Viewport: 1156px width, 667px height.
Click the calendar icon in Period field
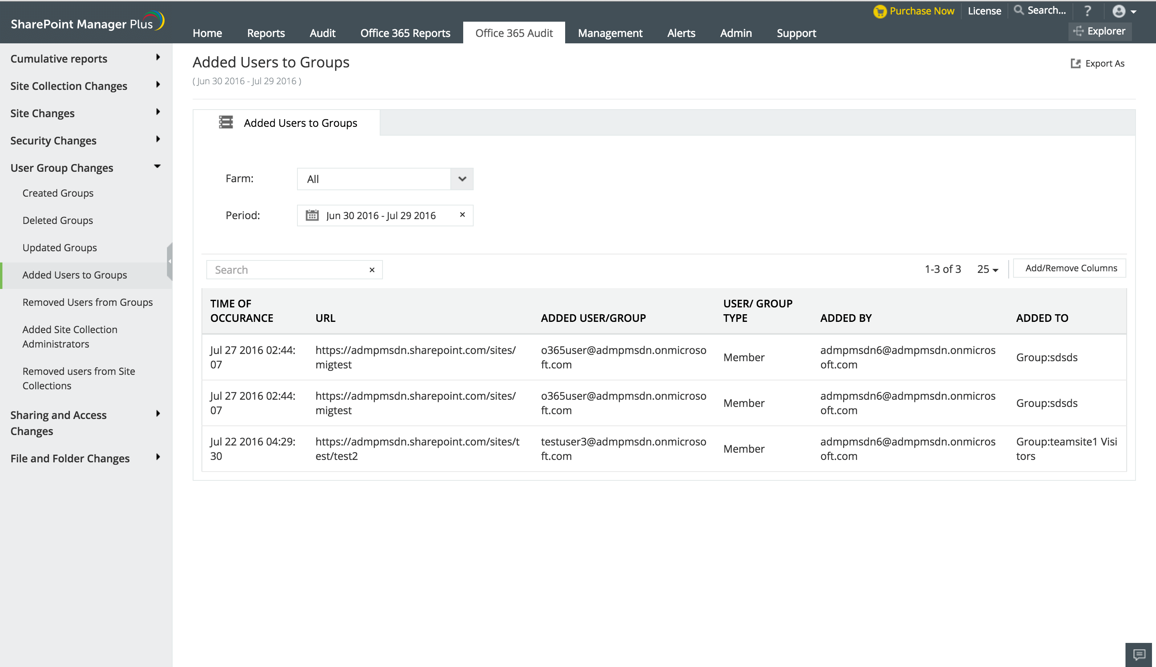[312, 215]
